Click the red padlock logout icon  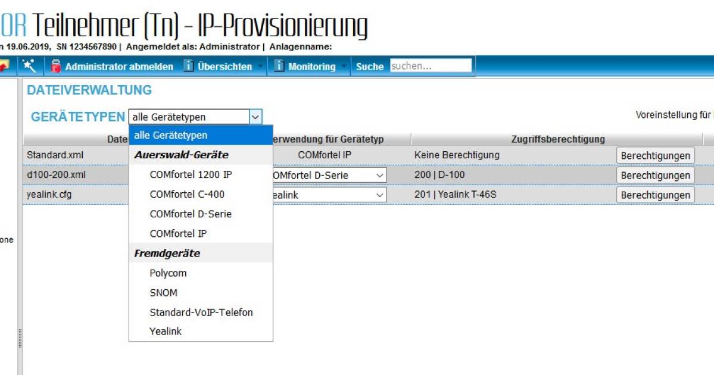[x=57, y=66]
